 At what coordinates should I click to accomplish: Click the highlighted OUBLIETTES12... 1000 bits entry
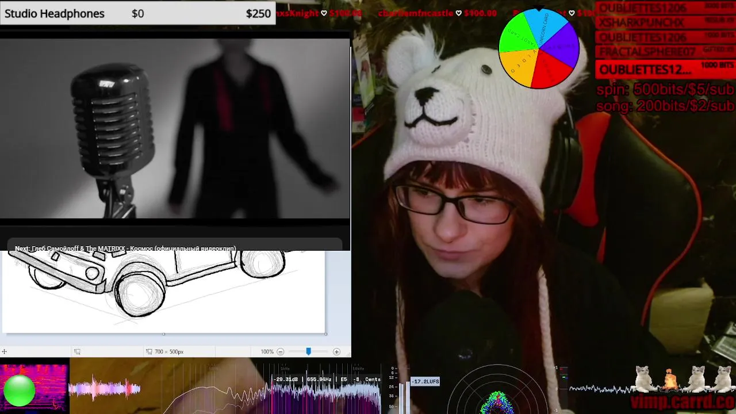pyautogui.click(x=665, y=70)
